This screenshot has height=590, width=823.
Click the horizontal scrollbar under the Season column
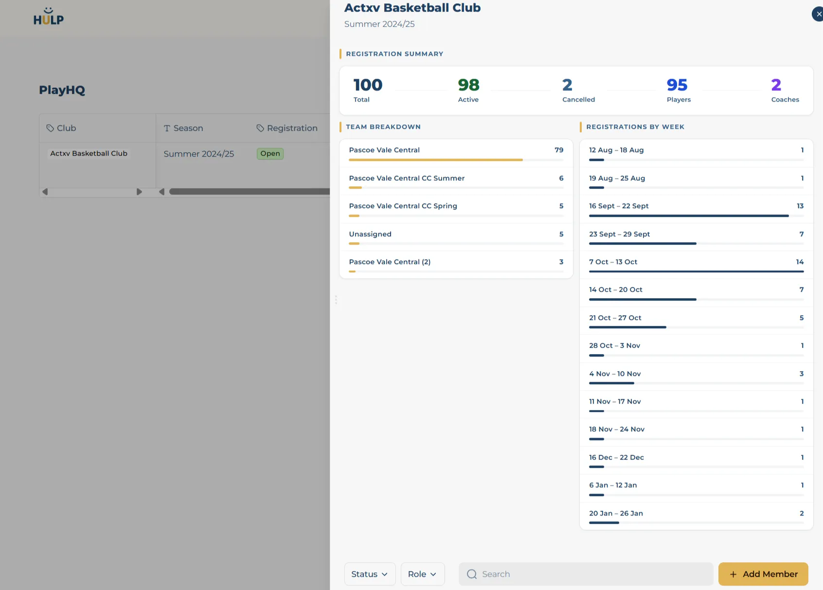(x=249, y=192)
